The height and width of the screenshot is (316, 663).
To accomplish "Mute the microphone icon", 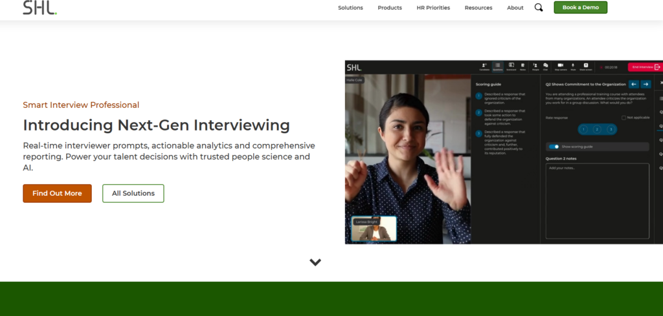I will [574, 67].
